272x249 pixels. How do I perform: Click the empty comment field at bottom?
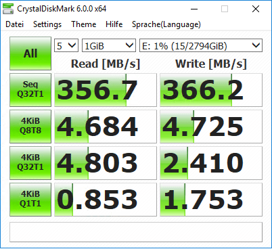point(136,232)
